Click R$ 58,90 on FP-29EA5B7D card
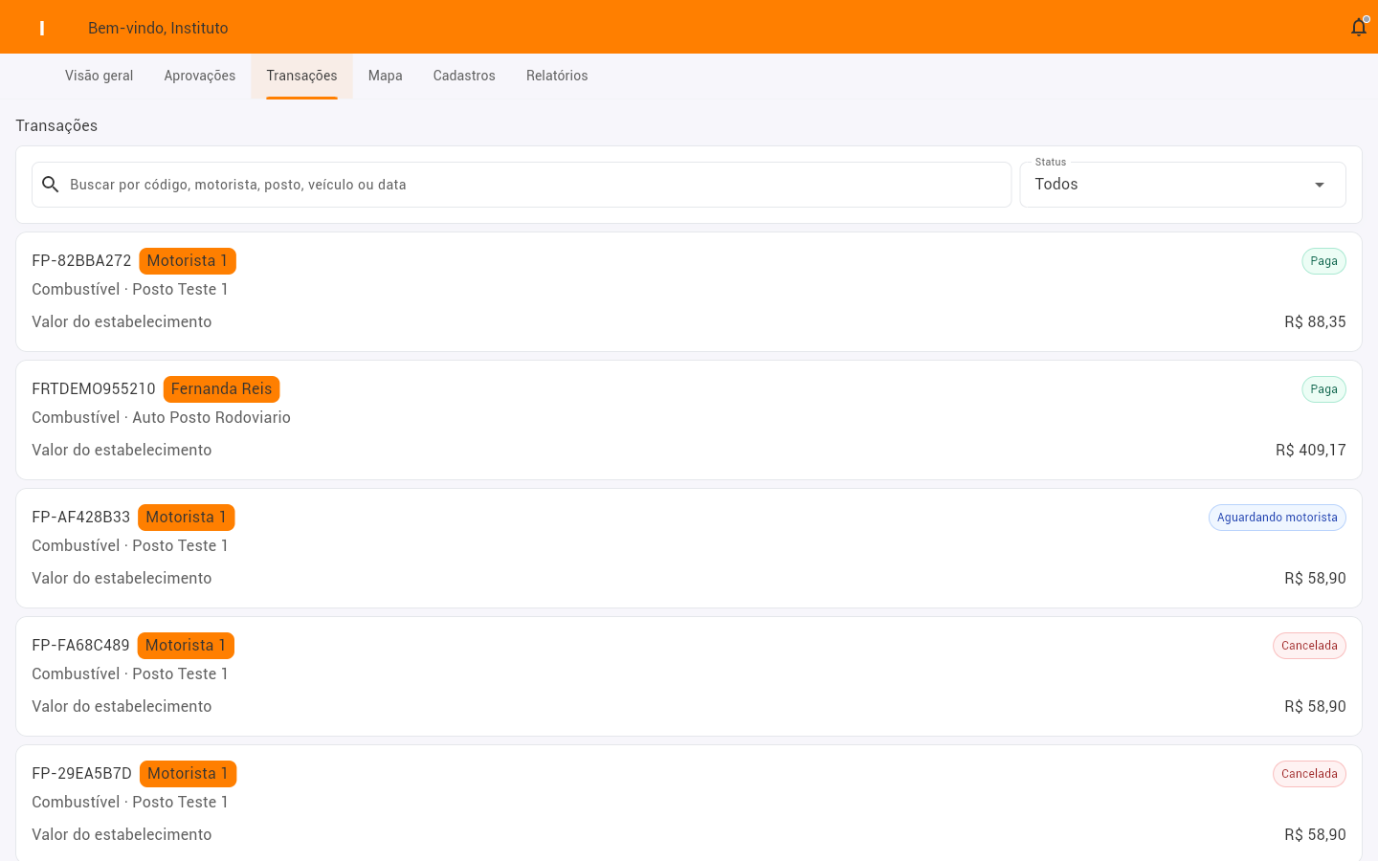Screen dimensions: 1378x861 click(x=1315, y=835)
